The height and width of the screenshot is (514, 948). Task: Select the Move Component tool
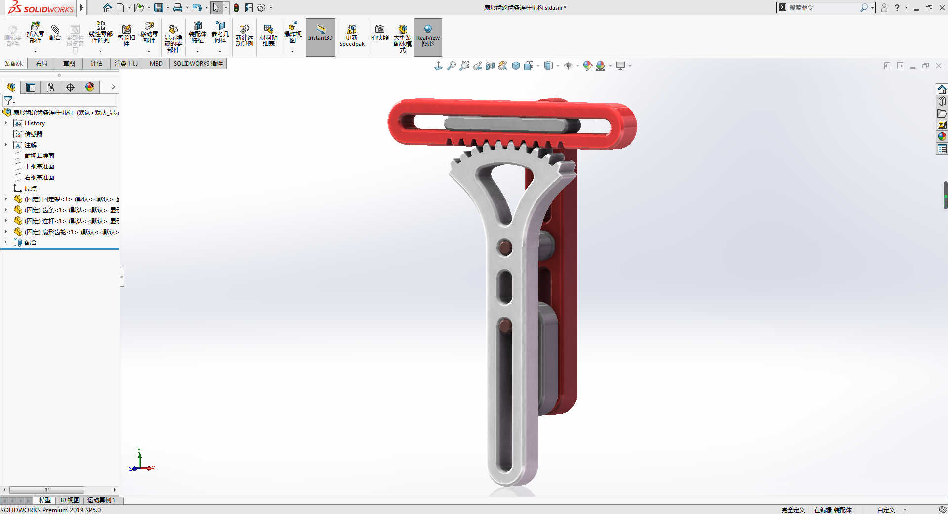(149, 33)
